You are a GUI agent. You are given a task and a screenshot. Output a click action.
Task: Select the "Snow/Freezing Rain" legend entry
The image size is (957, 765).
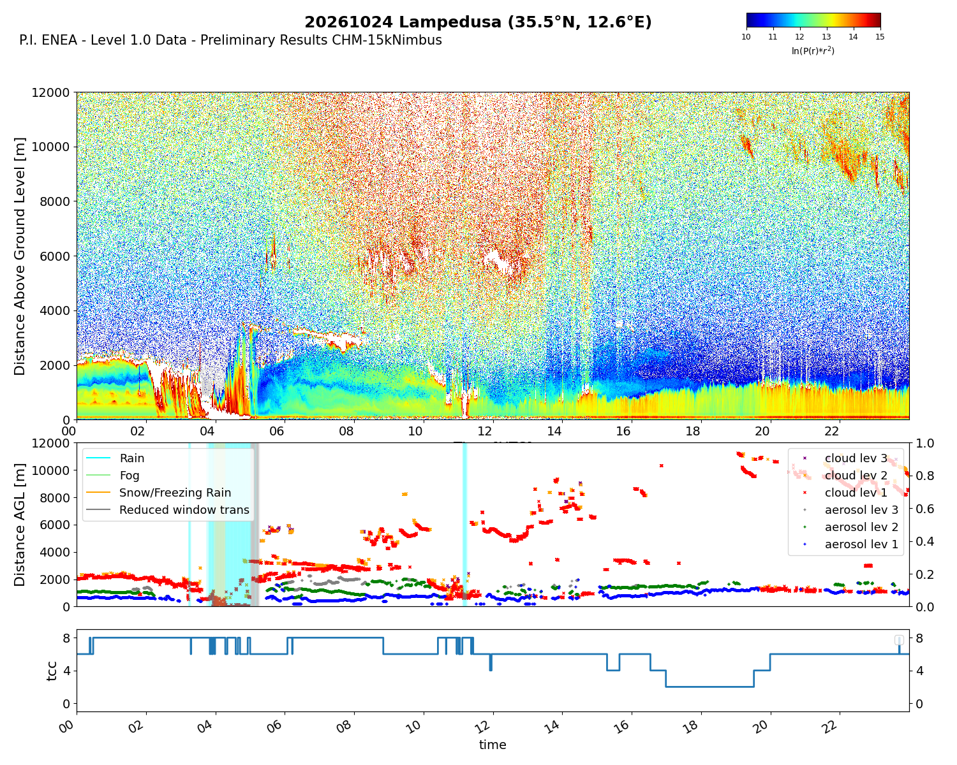(x=158, y=493)
